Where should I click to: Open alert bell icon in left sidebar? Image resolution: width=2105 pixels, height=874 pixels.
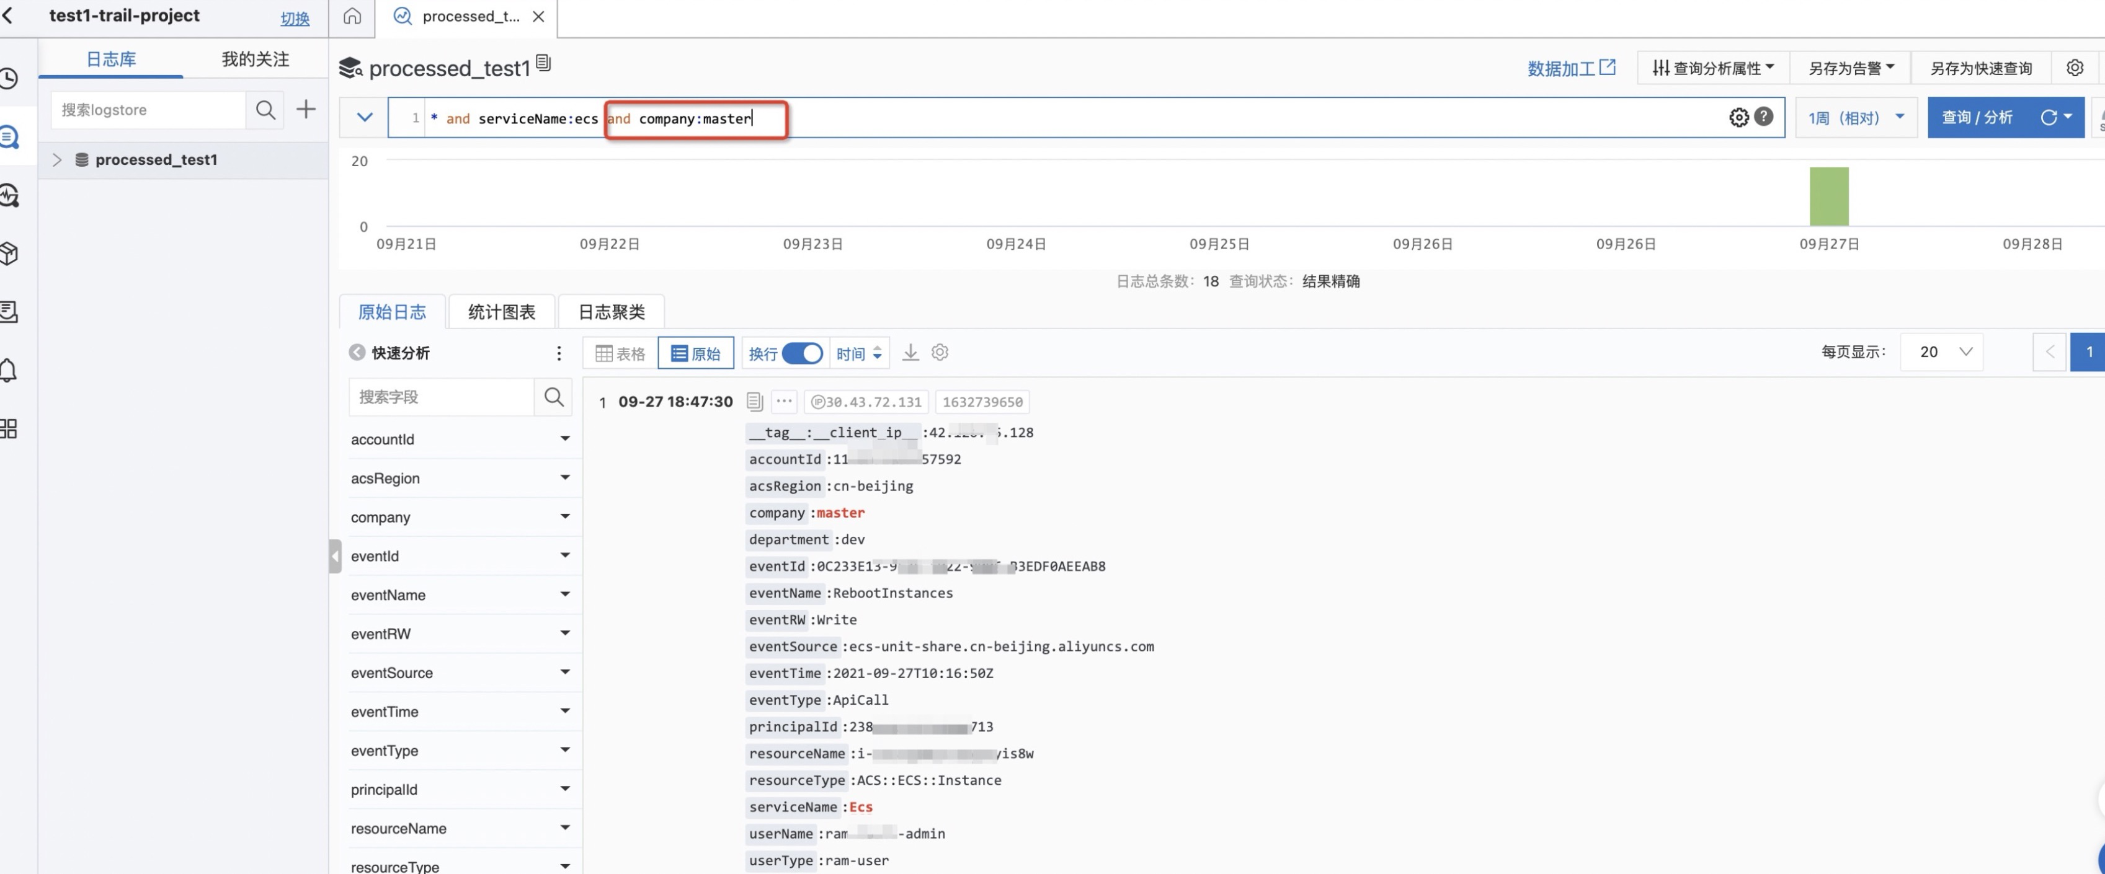tap(9, 370)
